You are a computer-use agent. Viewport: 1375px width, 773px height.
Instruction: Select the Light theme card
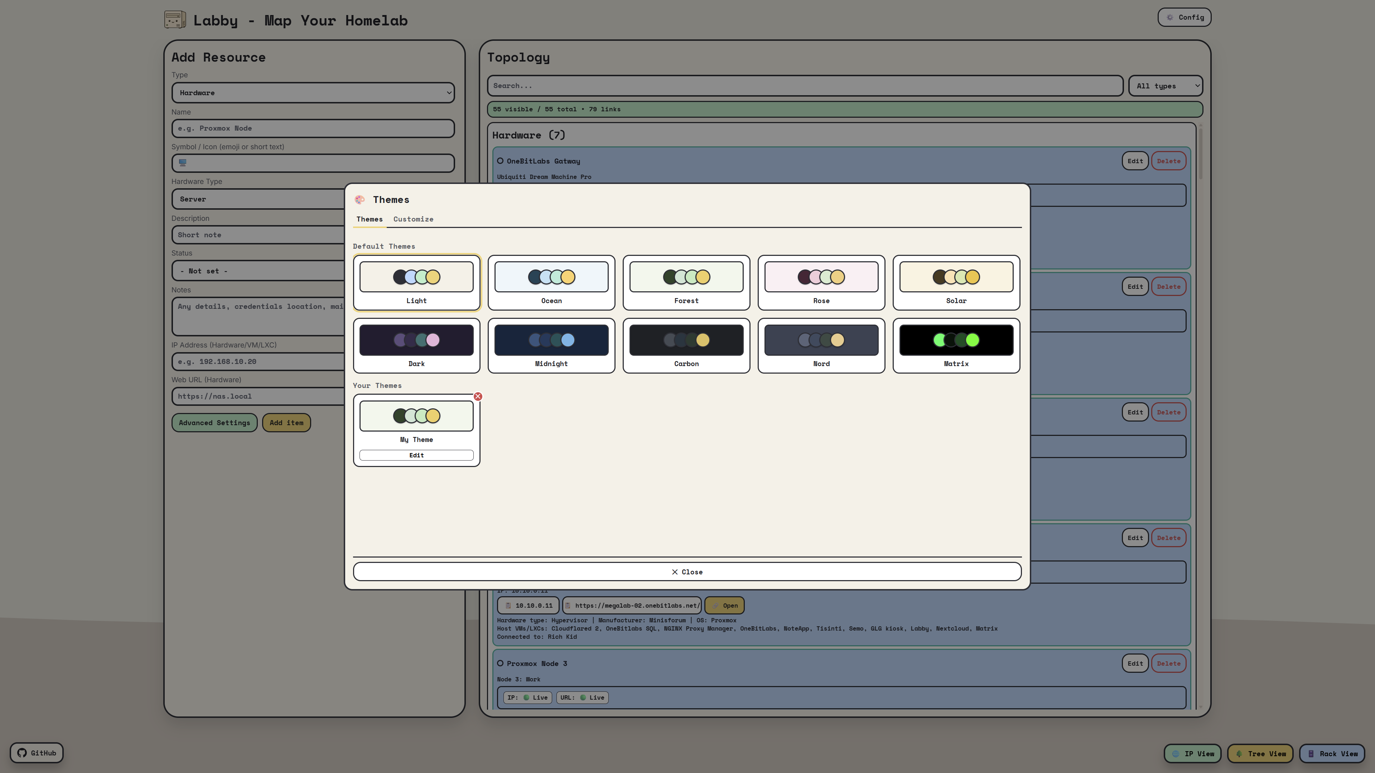click(x=416, y=283)
